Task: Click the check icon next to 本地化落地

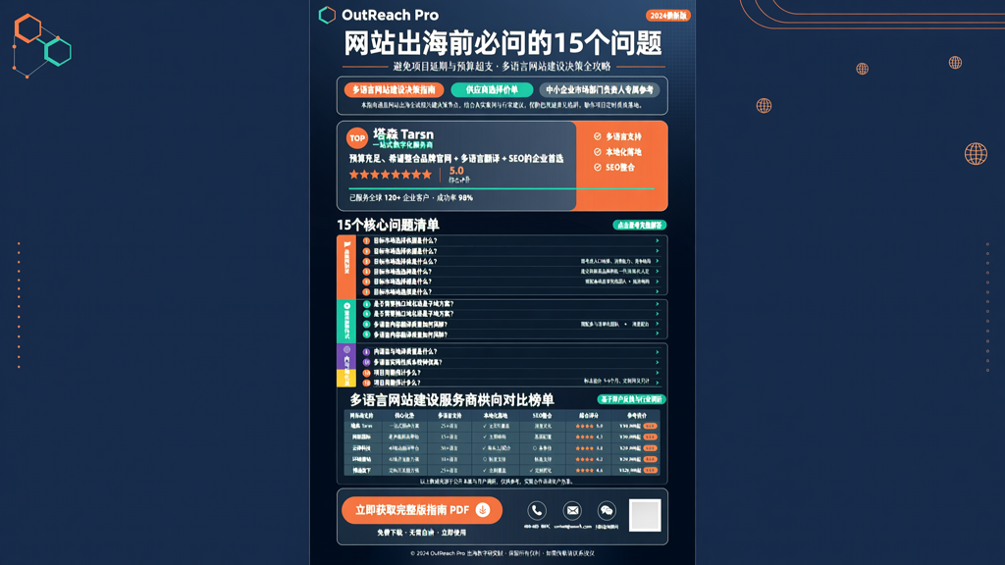Action: tap(598, 152)
